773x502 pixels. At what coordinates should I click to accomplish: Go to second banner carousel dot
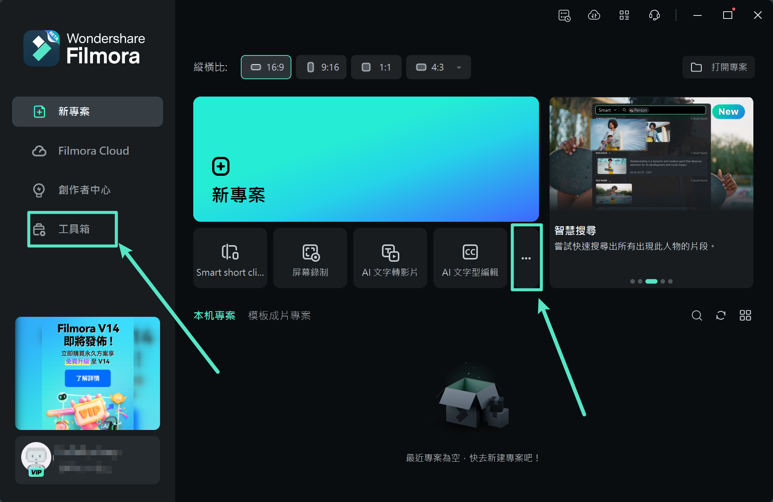[x=640, y=281]
